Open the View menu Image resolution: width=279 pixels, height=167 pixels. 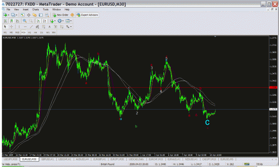[17, 9]
